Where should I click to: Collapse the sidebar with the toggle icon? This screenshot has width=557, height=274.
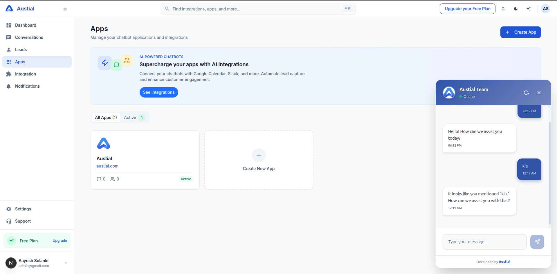65,9
